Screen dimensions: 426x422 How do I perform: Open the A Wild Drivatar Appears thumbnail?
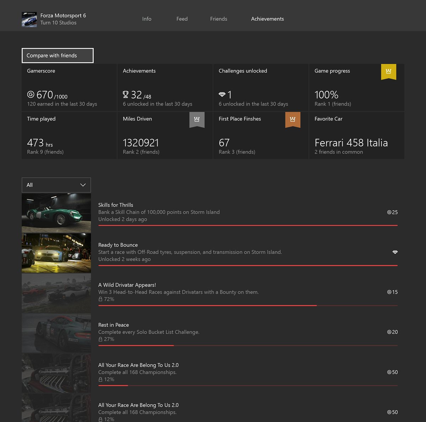(x=56, y=293)
